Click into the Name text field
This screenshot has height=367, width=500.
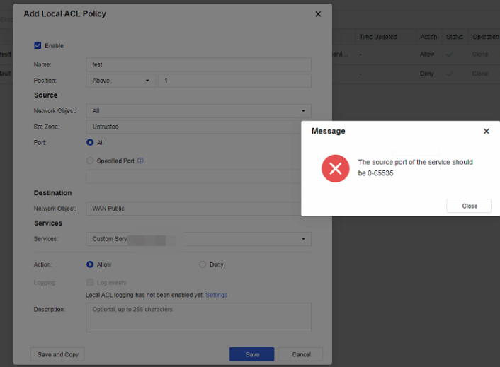[198, 64]
